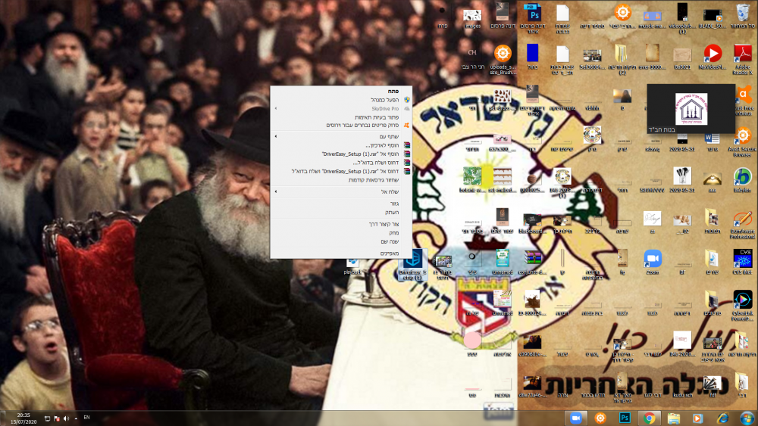This screenshot has height=426, width=758.
Task: Open Google Chrome from the taskbar
Action: (650, 418)
